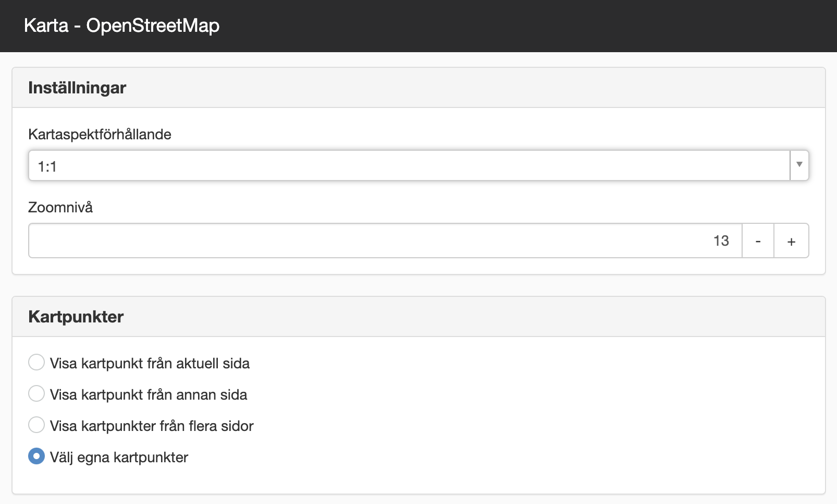This screenshot has width=837, height=504.
Task: Select 'Visa kartpunkt från aktuell sida' radio button
Action: pyautogui.click(x=36, y=362)
